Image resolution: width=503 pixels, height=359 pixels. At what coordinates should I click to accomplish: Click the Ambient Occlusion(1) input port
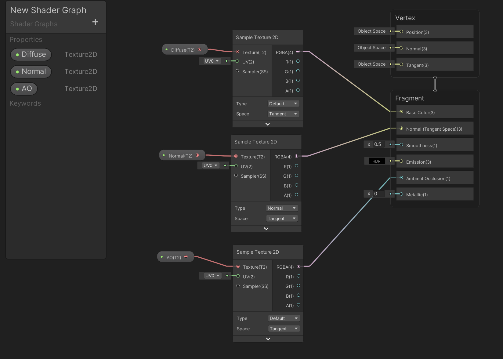tap(401, 178)
